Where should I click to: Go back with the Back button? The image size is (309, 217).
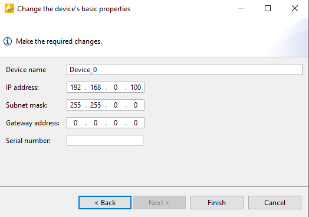(x=105, y=203)
